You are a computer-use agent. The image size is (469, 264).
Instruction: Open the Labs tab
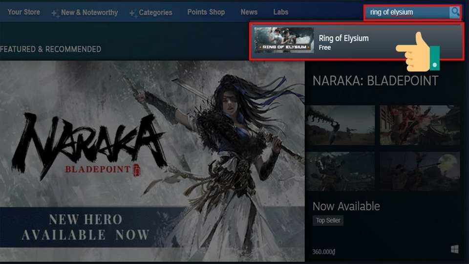[x=280, y=12]
